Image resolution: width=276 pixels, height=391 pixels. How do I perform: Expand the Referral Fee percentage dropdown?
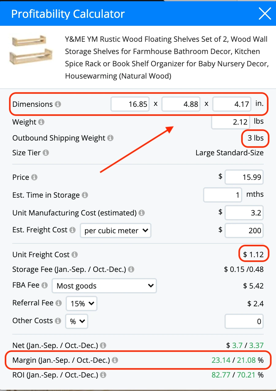tap(82, 304)
